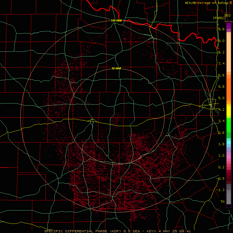
Task: Click the -1.3 legend value
Action: (x=220, y=190)
